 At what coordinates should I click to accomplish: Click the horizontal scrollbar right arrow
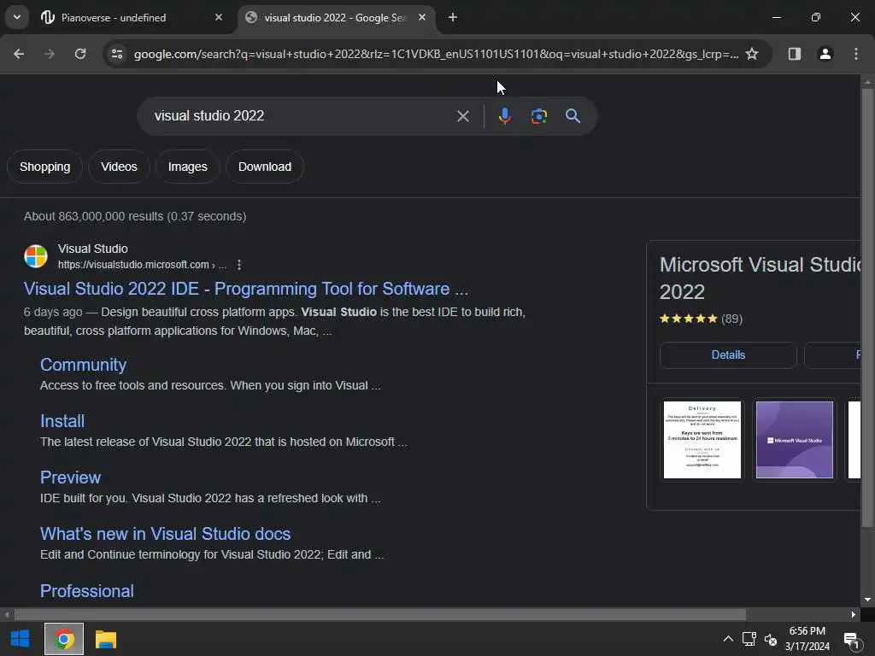coord(854,615)
